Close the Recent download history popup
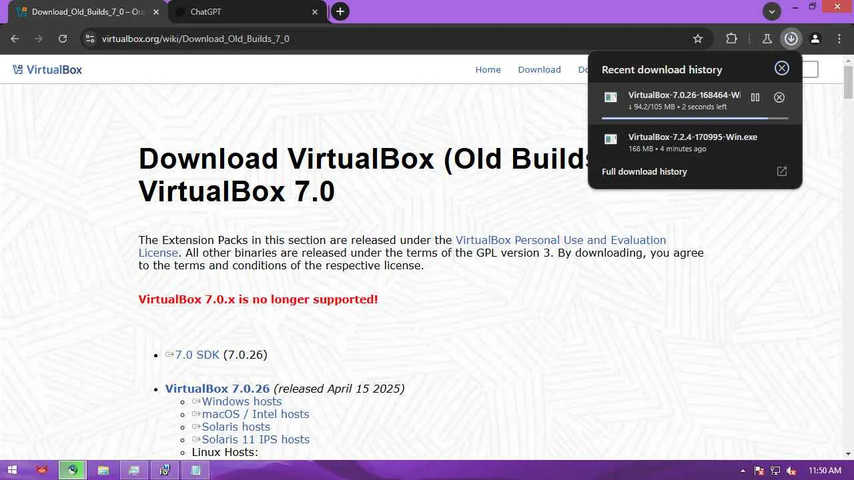The width and height of the screenshot is (854, 480). (x=782, y=68)
